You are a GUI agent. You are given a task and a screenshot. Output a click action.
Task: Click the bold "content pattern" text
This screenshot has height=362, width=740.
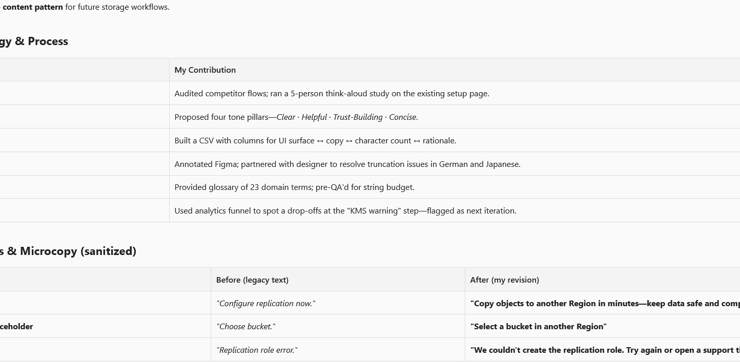(x=33, y=7)
